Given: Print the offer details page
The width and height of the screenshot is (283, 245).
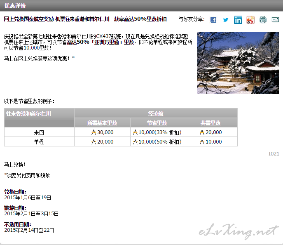Looking at the screenshot, I should [263, 20].
